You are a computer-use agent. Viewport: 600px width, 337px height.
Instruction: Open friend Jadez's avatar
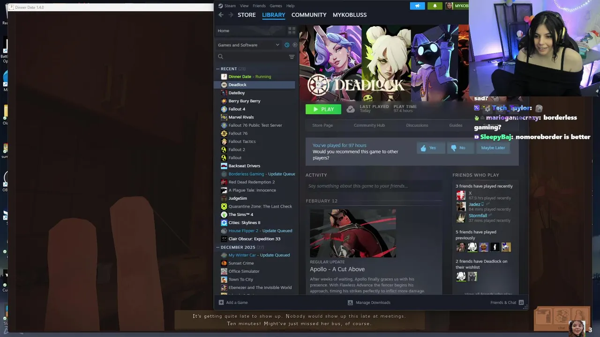461,206
